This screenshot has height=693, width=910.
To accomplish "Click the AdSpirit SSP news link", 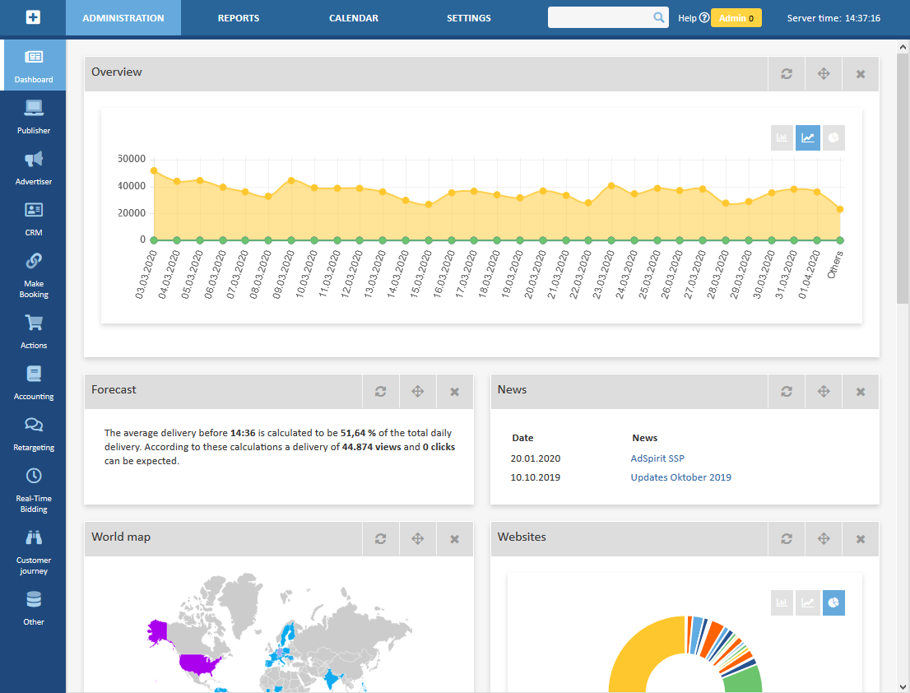I will click(657, 458).
